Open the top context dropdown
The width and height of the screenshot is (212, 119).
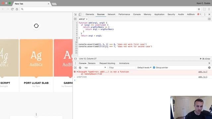(x=95, y=67)
